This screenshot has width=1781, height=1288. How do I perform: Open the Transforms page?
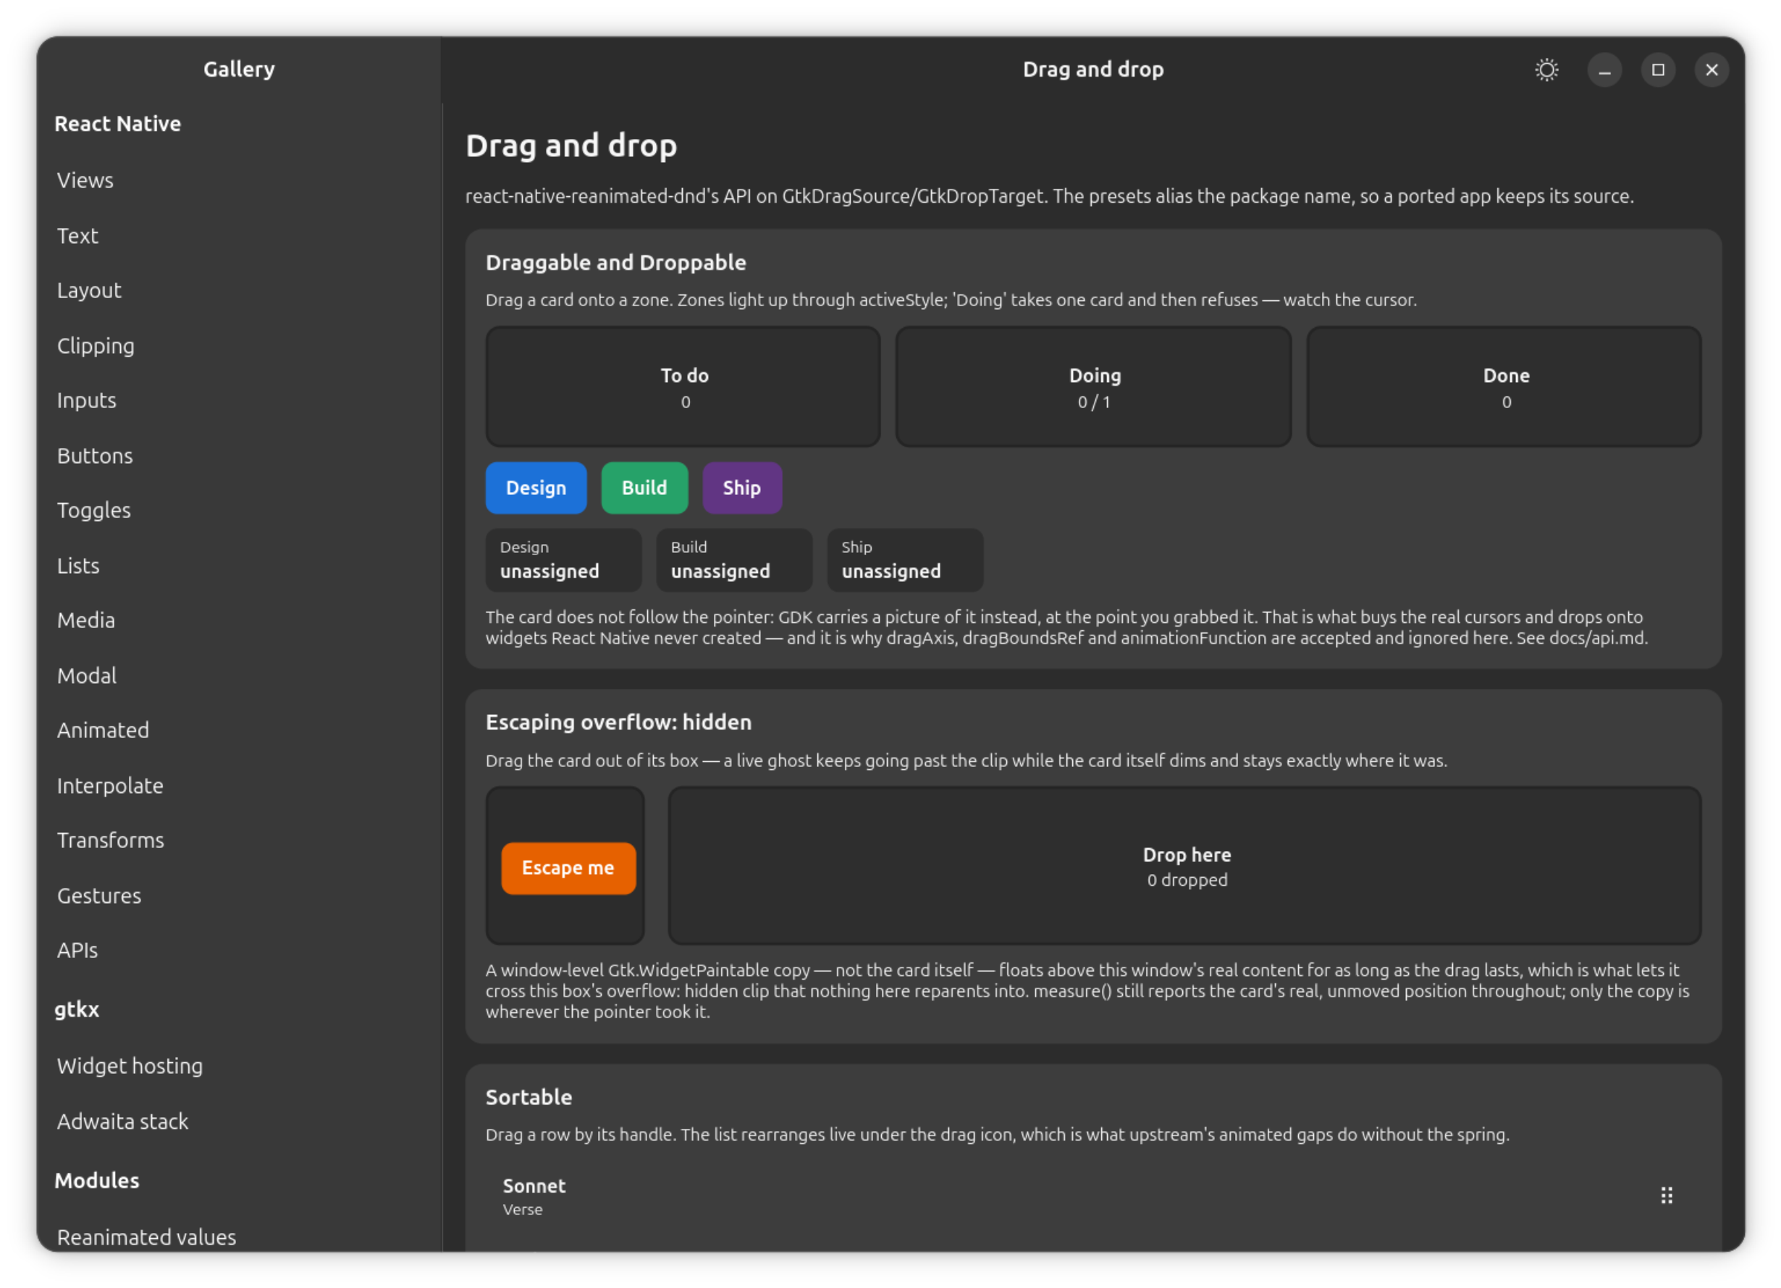click(x=239, y=840)
